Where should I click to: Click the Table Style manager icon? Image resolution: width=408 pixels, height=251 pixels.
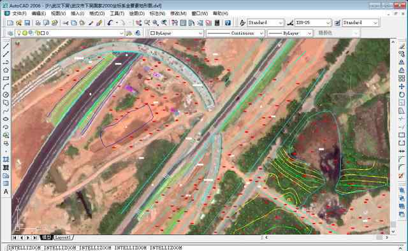pyautogui.click(x=337, y=23)
